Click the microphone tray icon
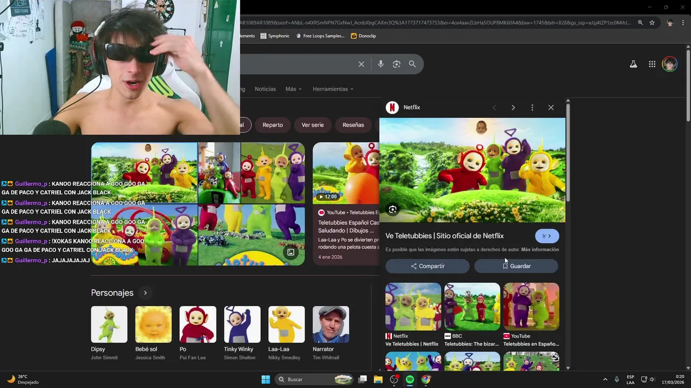Image resolution: width=691 pixels, height=388 pixels. pyautogui.click(x=617, y=379)
